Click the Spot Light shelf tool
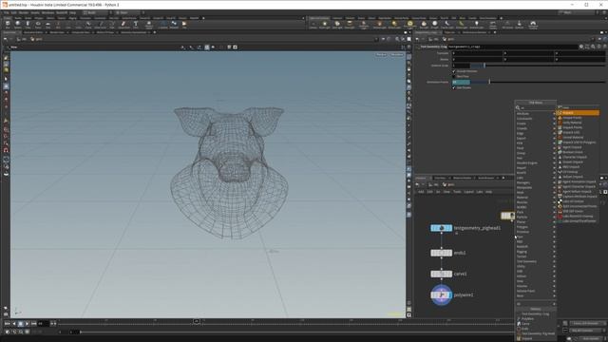 coord(337,25)
